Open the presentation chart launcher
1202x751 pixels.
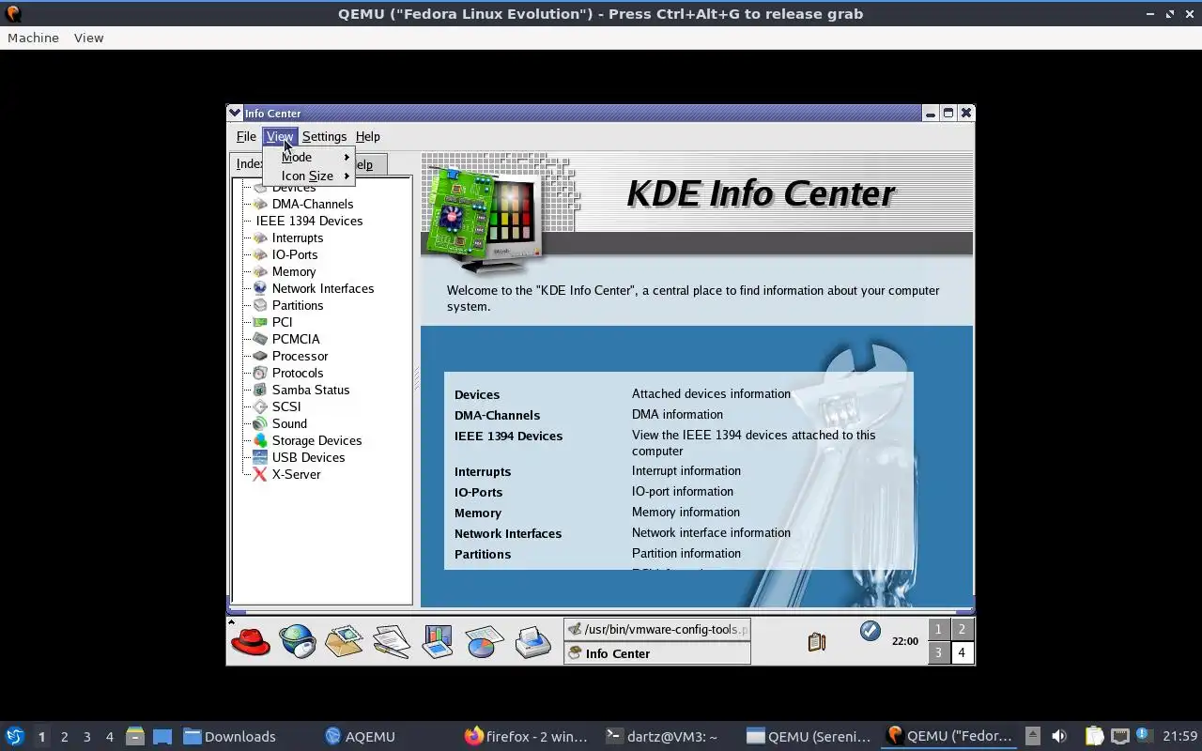coord(438,642)
